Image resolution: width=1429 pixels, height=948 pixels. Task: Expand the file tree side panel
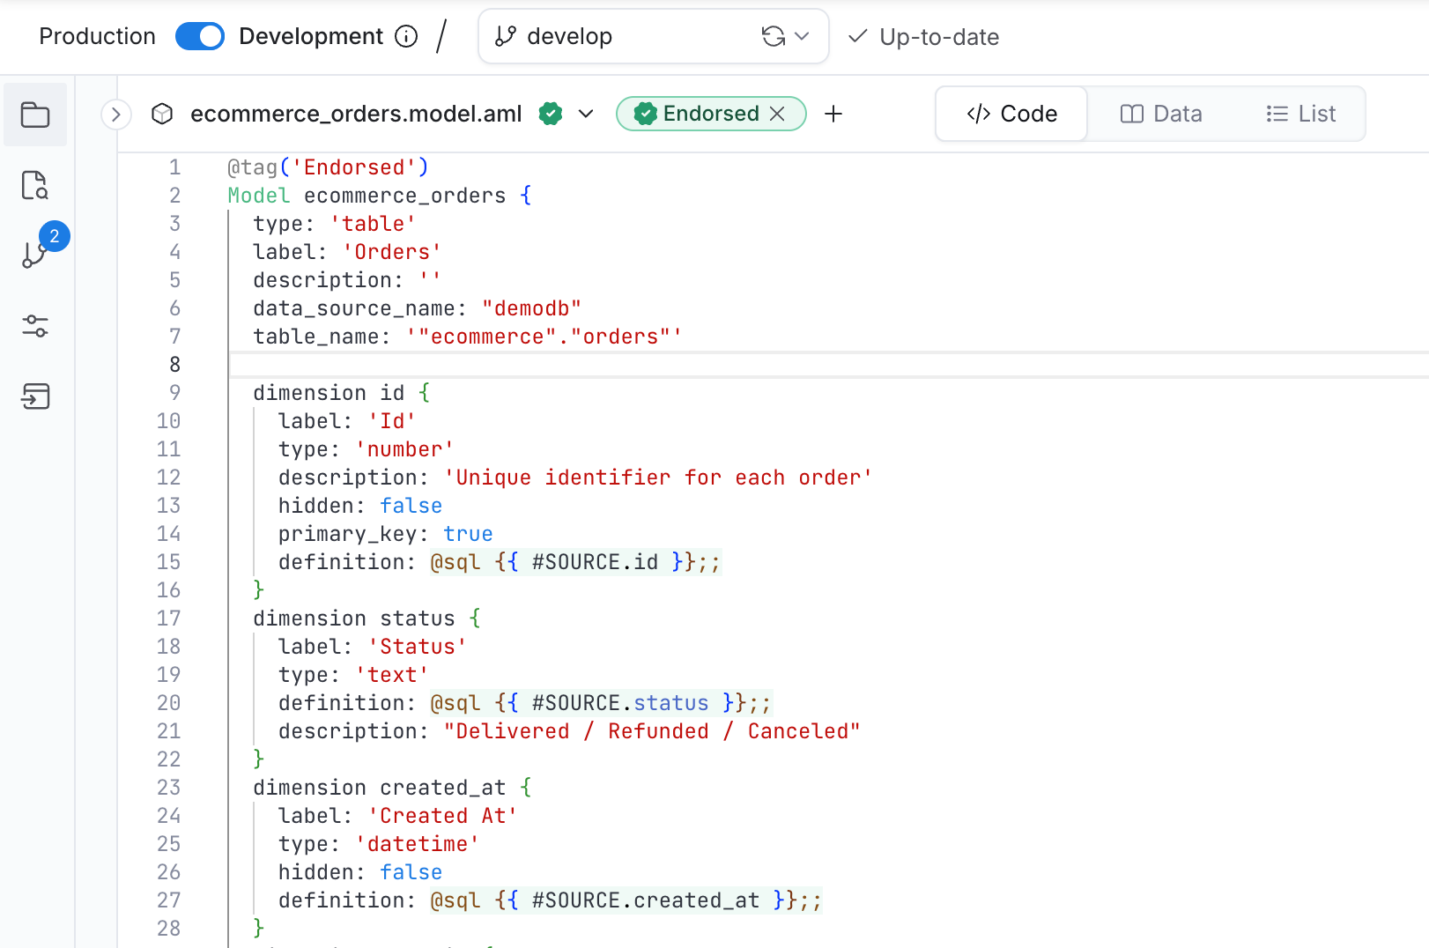click(x=116, y=115)
